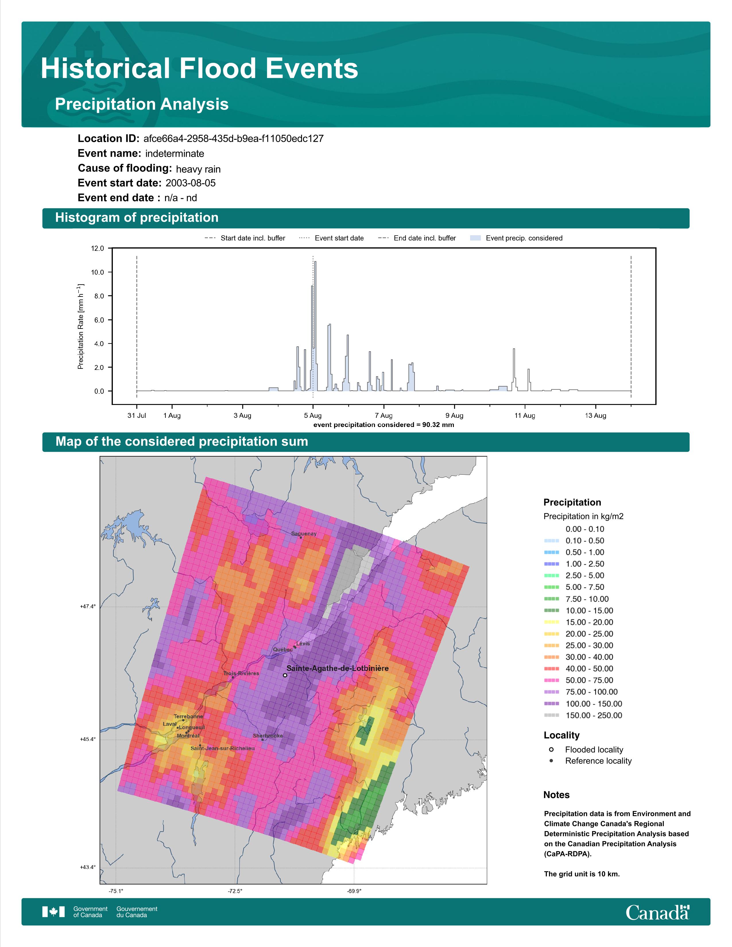Click the Sainte-Agathe-de-Lotbinière flooded locality marker
This screenshot has height=947, width=732.
tap(285, 675)
